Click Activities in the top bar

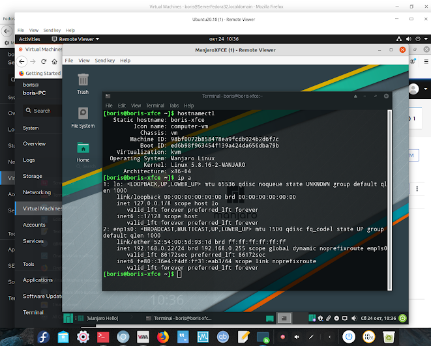point(29,39)
